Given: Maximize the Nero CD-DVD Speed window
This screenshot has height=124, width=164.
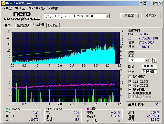Looking at the screenshot, I should tap(156, 3).
